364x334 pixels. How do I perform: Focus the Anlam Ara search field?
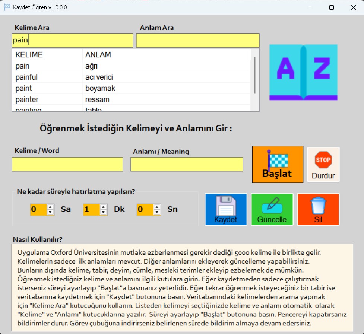point(197,40)
